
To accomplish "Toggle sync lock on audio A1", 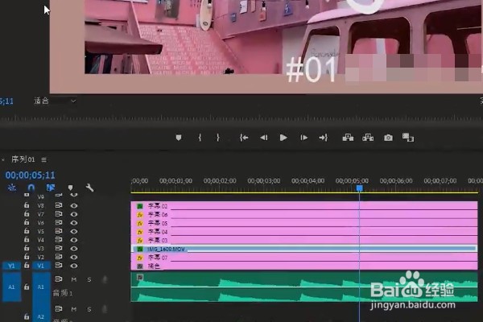I will tap(59, 279).
